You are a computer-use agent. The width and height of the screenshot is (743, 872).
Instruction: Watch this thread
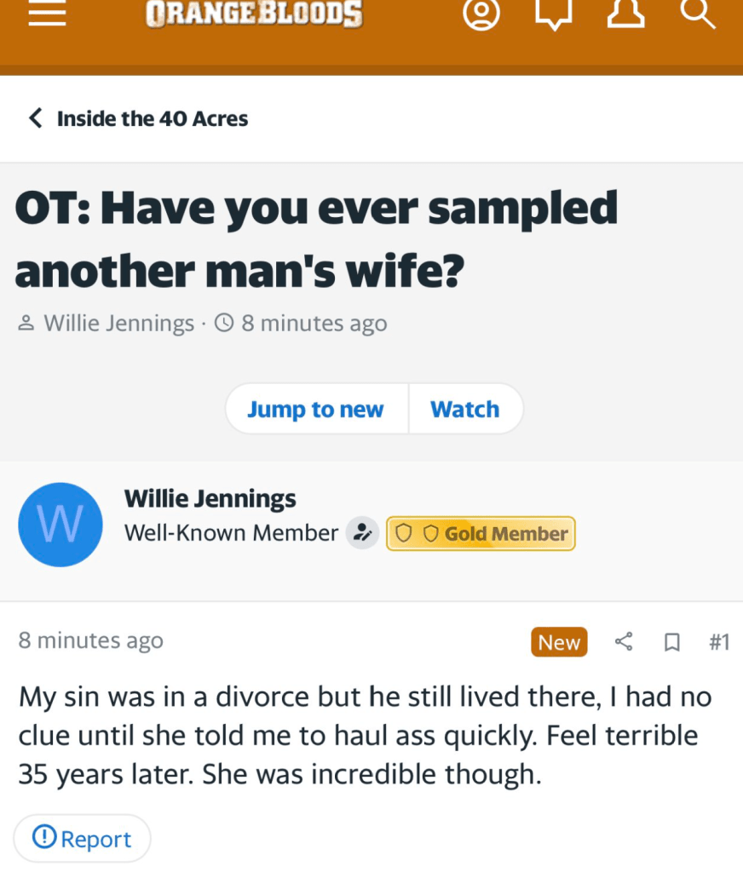click(x=465, y=410)
